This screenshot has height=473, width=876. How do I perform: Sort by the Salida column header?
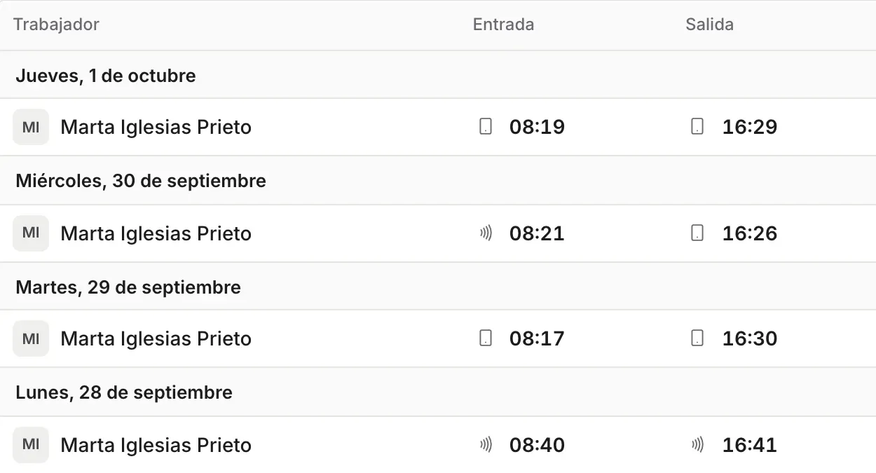(709, 25)
